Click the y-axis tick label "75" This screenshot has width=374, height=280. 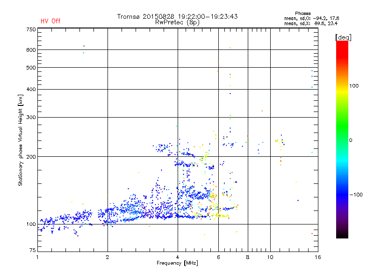pos(33,250)
